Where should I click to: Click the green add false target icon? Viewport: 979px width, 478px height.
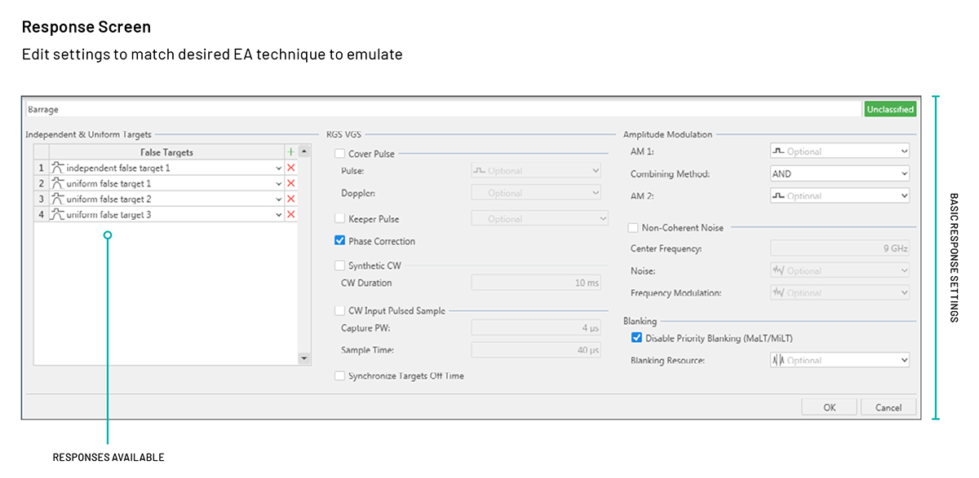[290, 152]
